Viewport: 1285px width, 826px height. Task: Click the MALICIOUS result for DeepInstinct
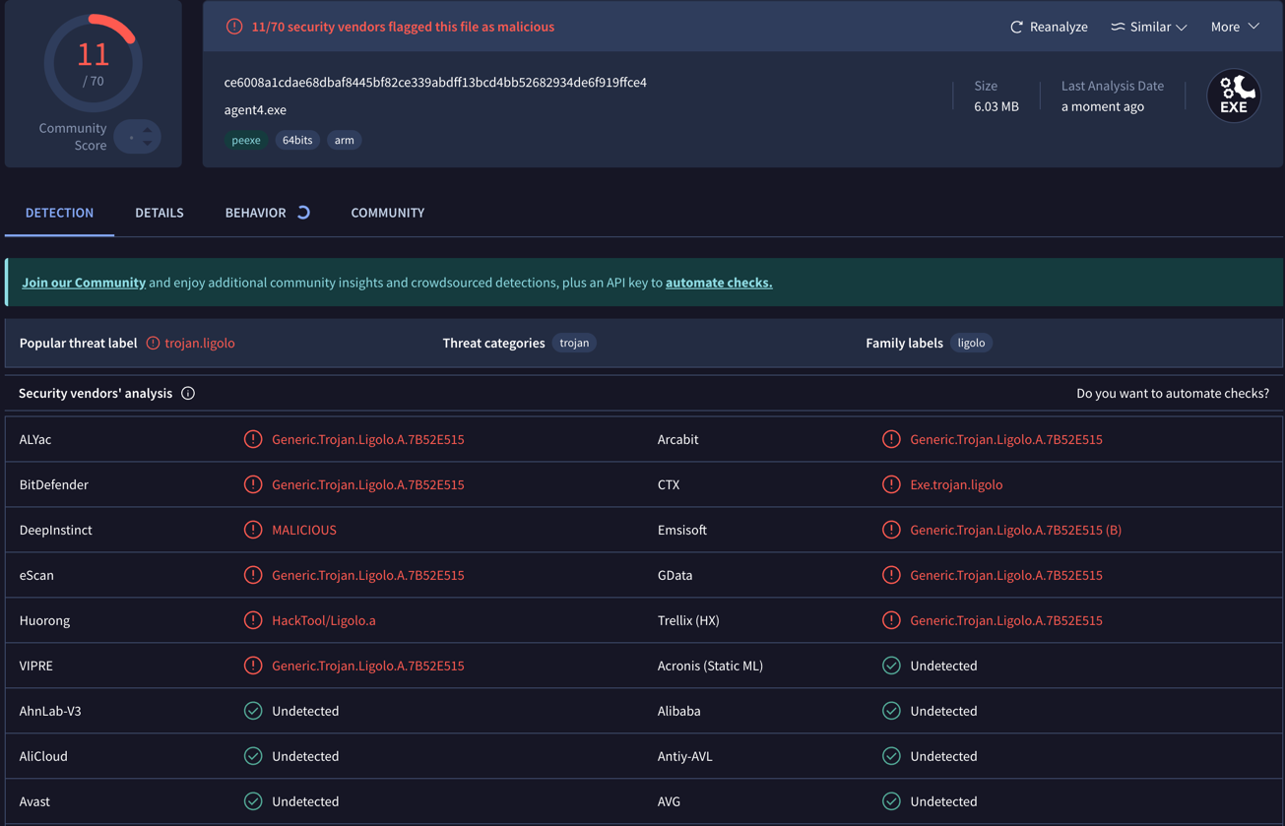(304, 530)
